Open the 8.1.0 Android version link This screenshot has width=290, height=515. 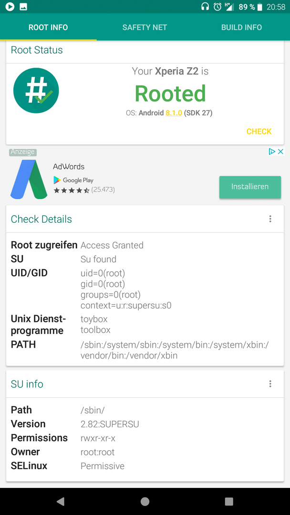(174, 113)
